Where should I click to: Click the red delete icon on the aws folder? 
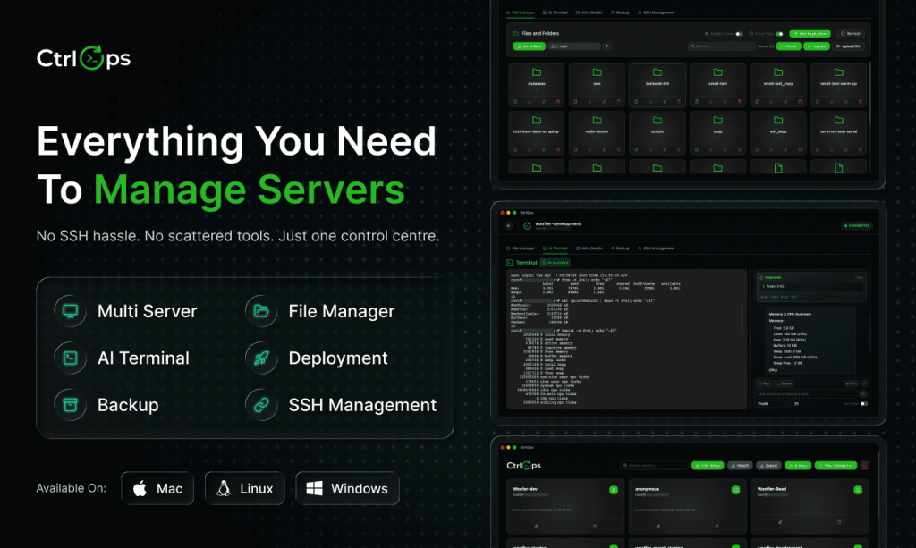pos(619,102)
